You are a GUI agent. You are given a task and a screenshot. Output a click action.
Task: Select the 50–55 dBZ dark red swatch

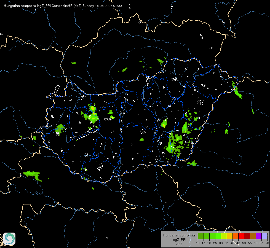(x=247, y=236)
